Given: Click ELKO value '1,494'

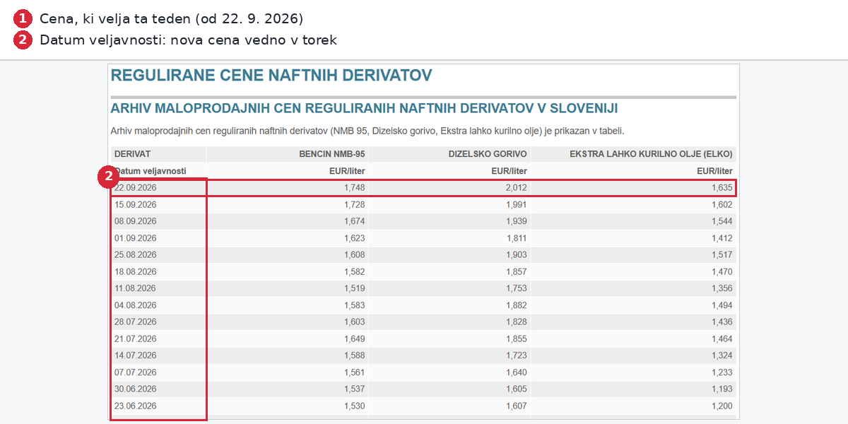Looking at the screenshot, I should [722, 305].
